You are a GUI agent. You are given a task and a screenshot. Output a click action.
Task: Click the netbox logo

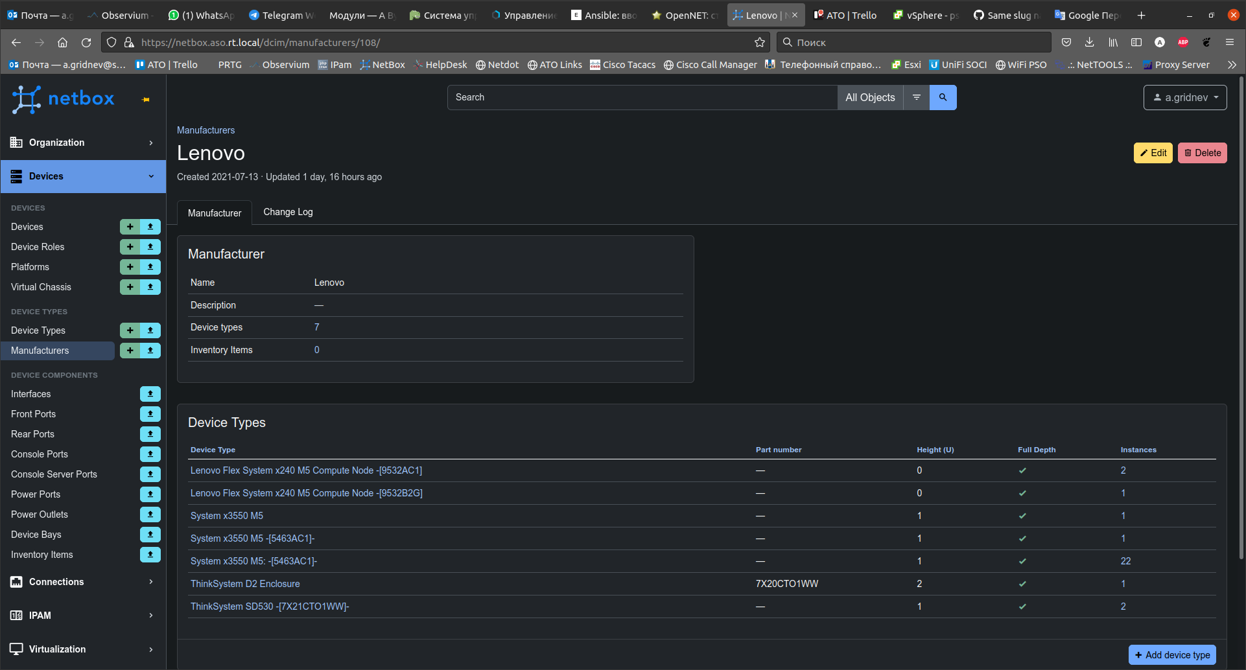point(63,98)
